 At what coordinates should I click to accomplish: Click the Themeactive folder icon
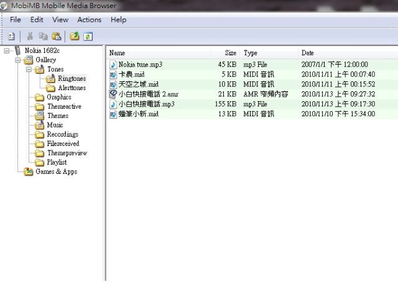point(39,106)
